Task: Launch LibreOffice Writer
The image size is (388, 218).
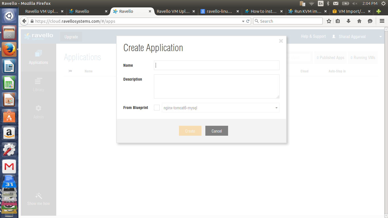Action: (9, 66)
